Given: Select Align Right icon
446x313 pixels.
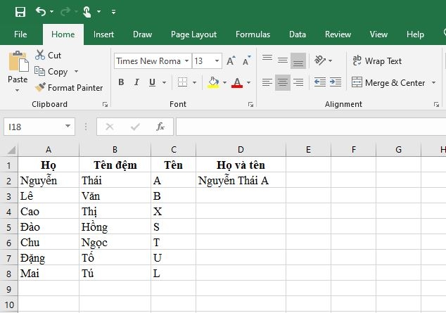Looking at the screenshot, I should click(298, 82).
